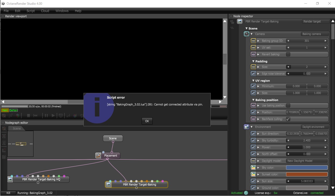Click the monitor icon in render toolbar

point(61,116)
